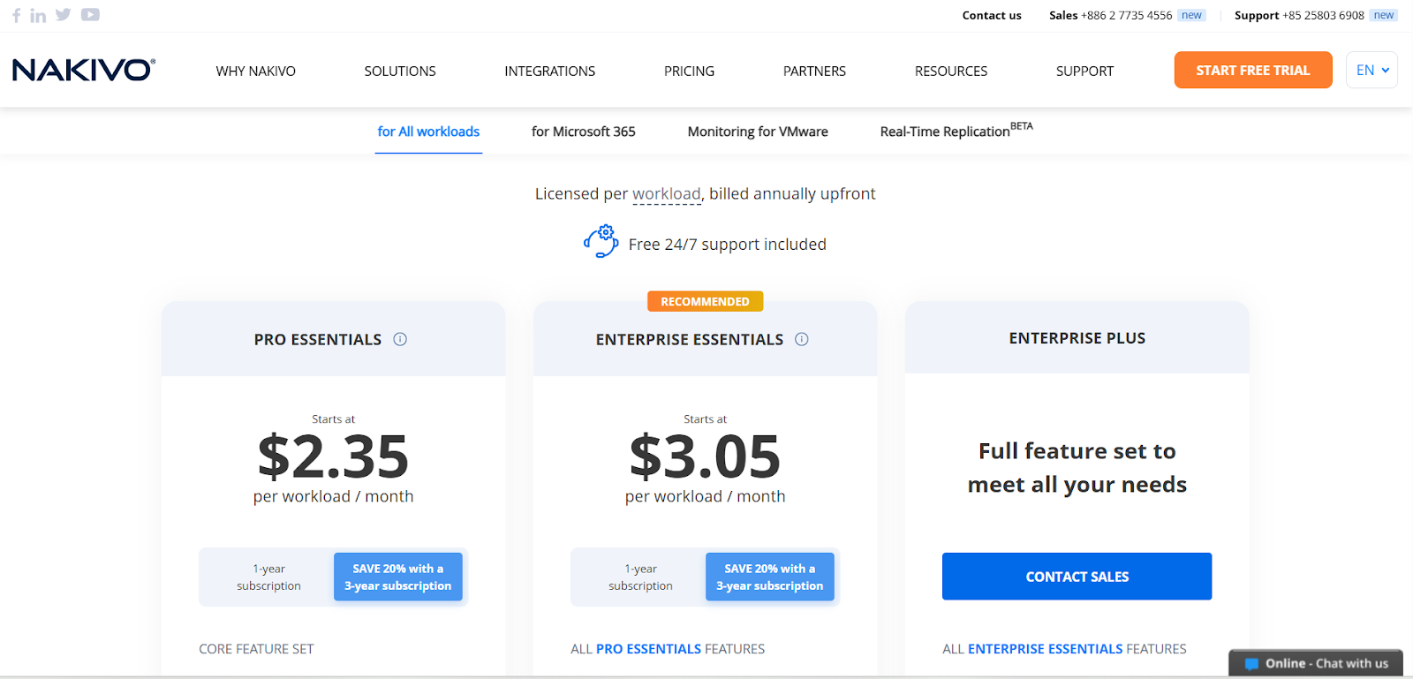Show info icon next to Pro Essentials
The height and width of the screenshot is (679, 1413).
point(400,339)
